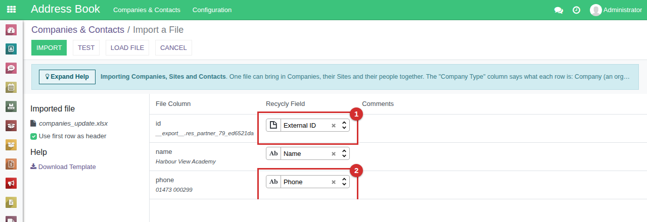Go back to Companies & Contacts breadcrumb
Screen dimensions: 647x222
click(78, 30)
